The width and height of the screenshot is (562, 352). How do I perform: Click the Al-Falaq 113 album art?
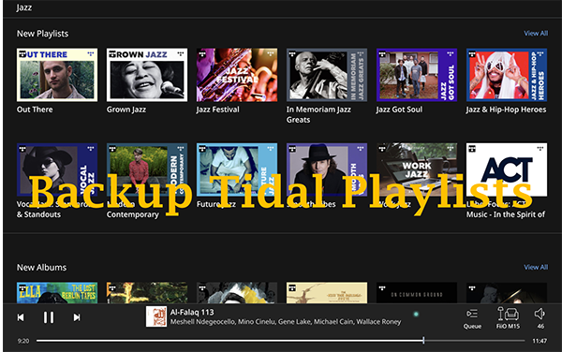click(x=156, y=316)
